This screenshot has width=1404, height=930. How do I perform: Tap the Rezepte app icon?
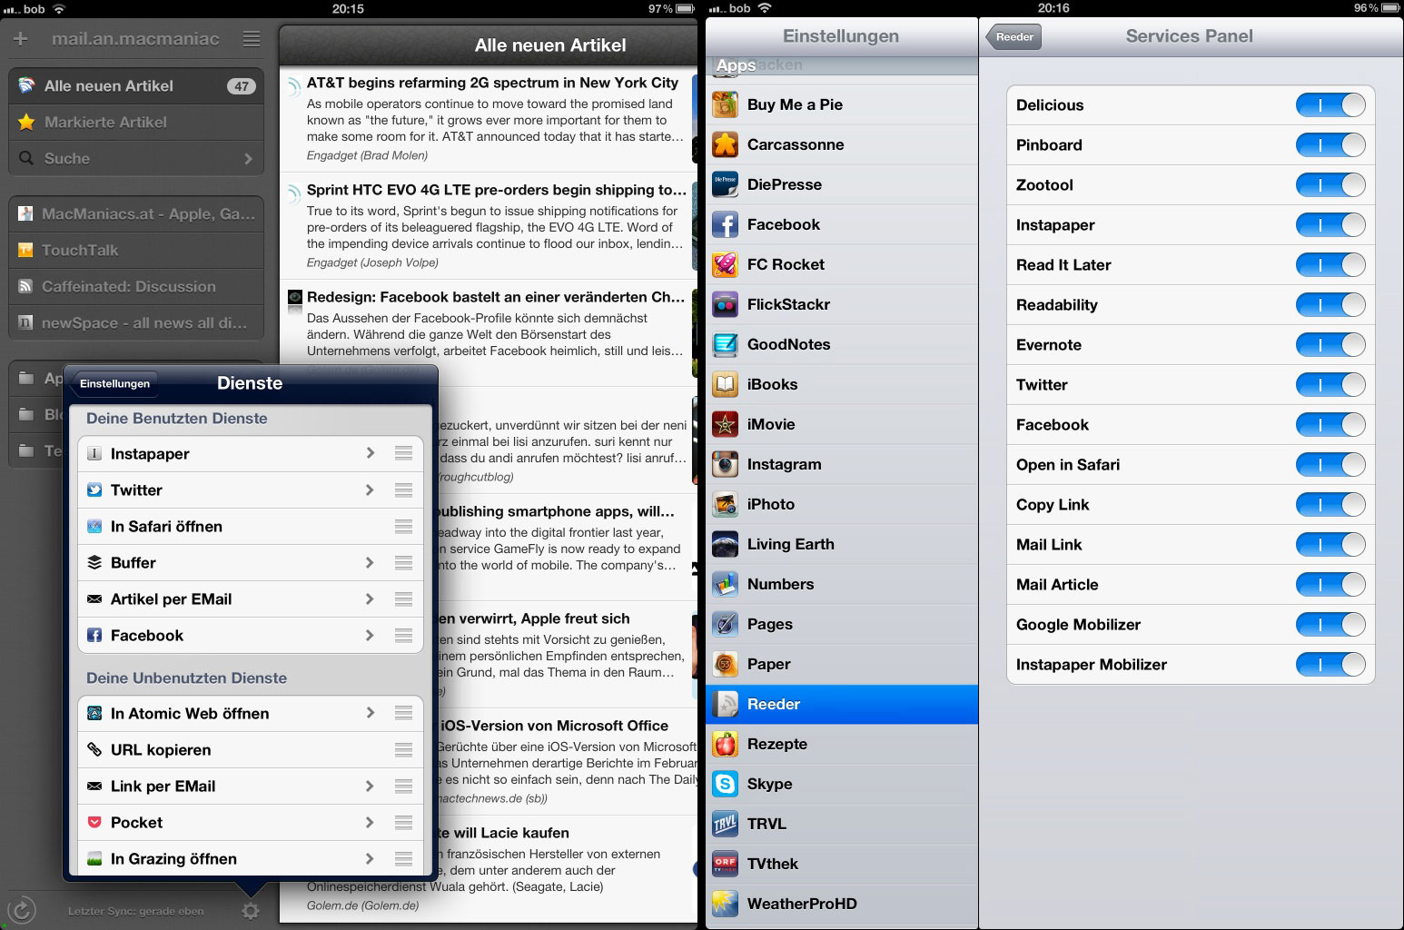click(725, 744)
